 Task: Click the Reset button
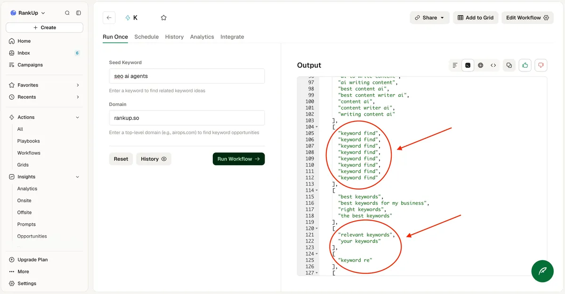pyautogui.click(x=121, y=159)
